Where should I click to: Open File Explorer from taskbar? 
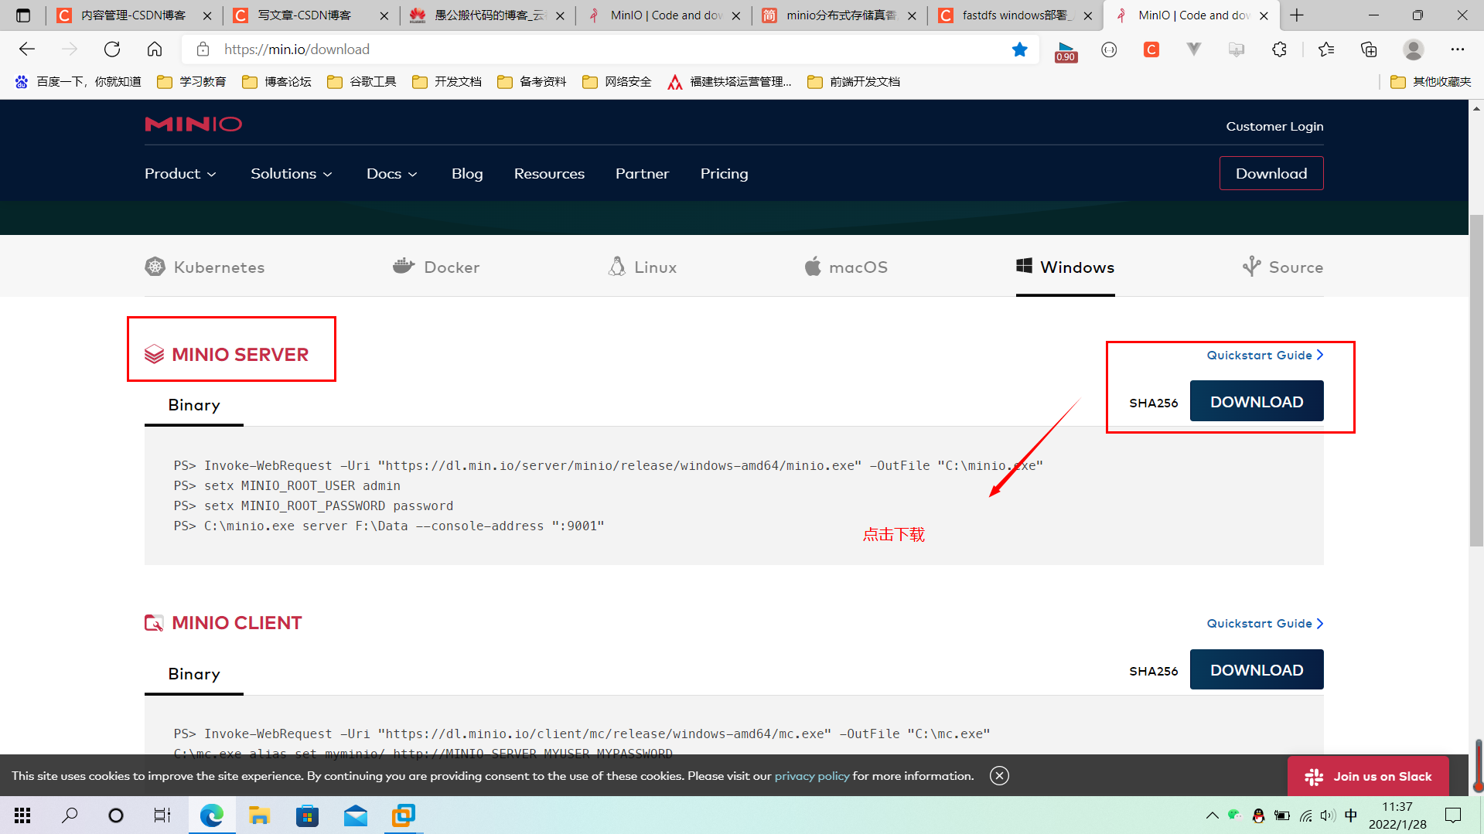click(x=258, y=815)
